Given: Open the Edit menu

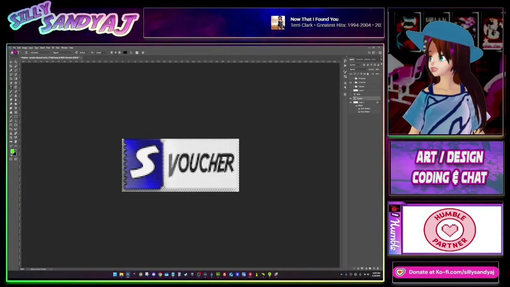Looking at the screenshot, I should point(19,48).
